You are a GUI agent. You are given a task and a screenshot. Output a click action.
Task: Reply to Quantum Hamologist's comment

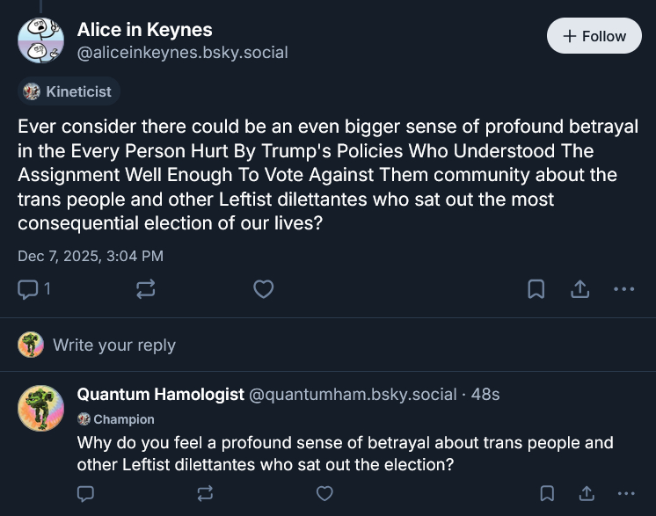click(x=85, y=493)
